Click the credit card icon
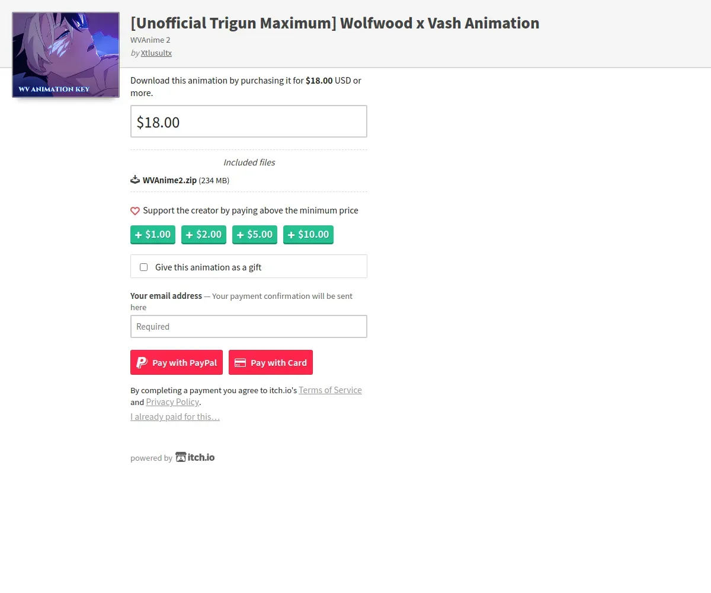 [240, 363]
